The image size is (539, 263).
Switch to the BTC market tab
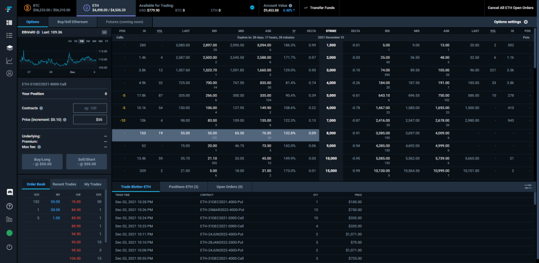47,8
